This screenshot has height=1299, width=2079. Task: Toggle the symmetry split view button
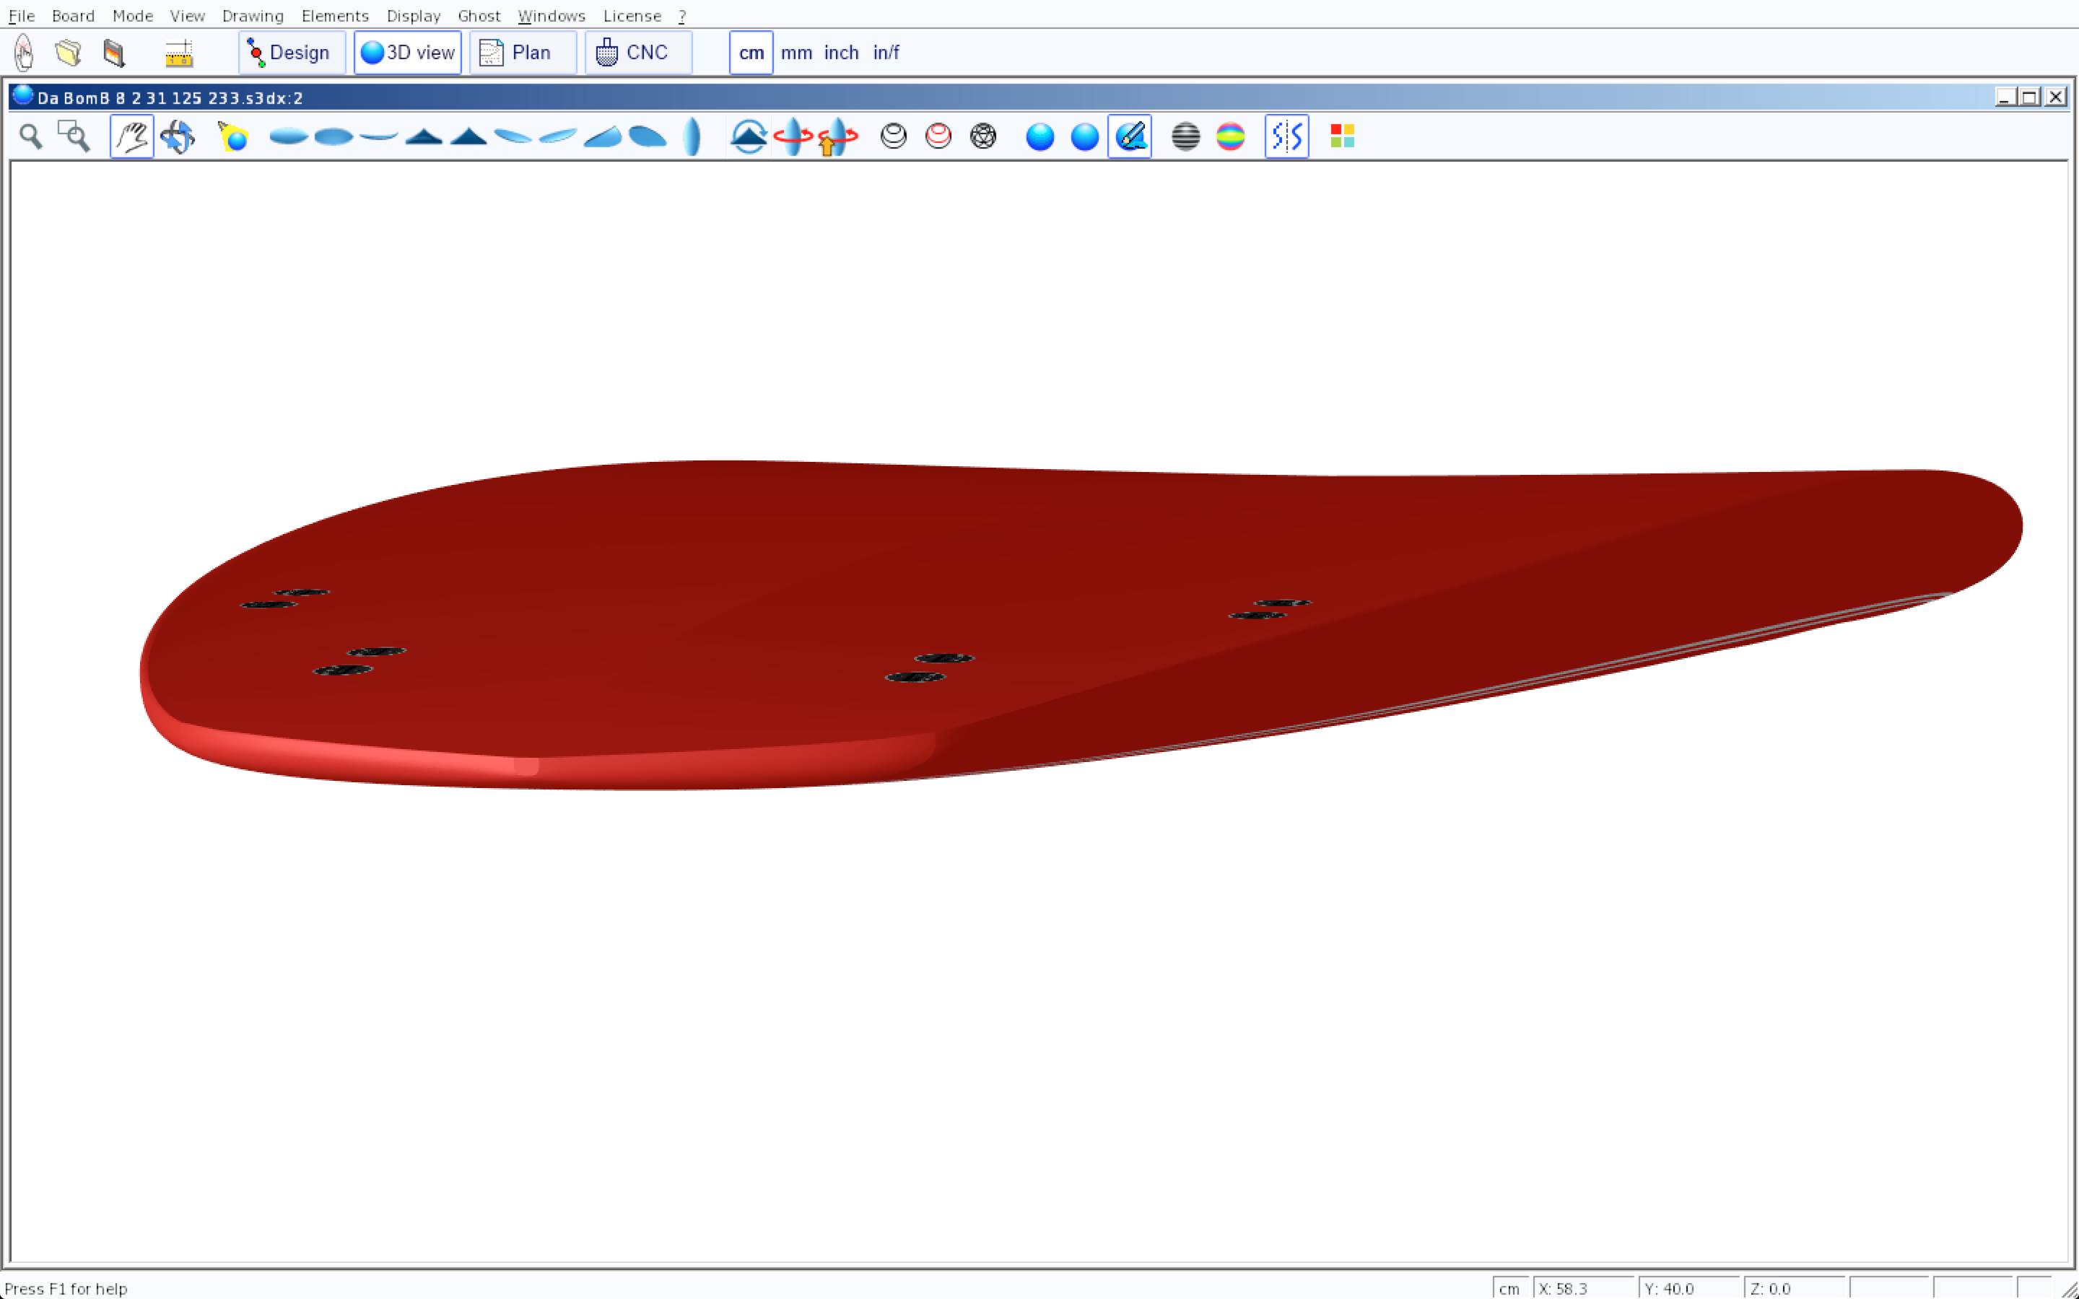(x=1286, y=136)
